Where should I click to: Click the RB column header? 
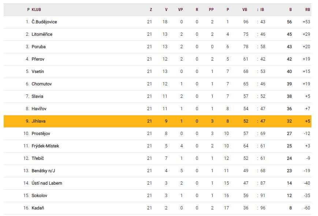click(307, 10)
